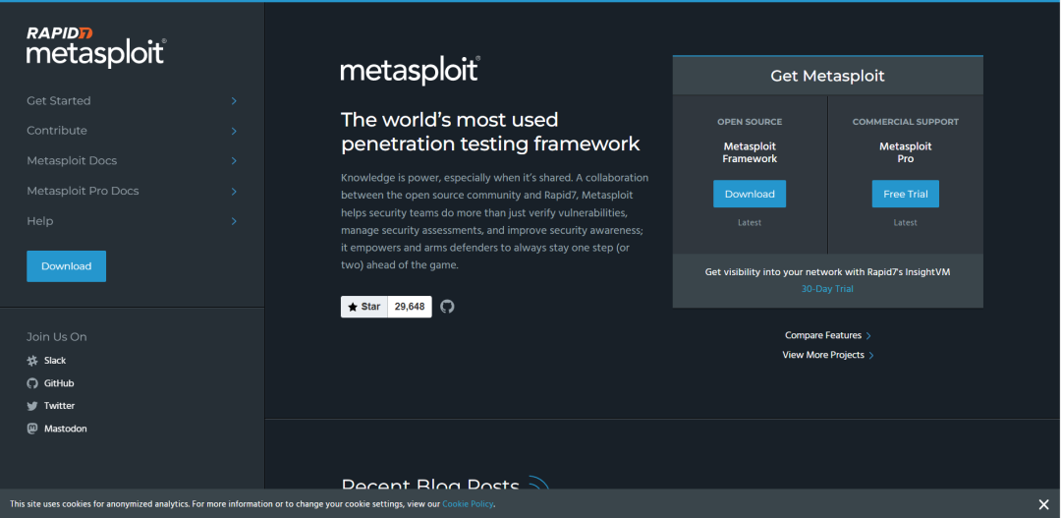1061x518 pixels.
Task: Open the Twitter link in sidebar
Action: 60,406
